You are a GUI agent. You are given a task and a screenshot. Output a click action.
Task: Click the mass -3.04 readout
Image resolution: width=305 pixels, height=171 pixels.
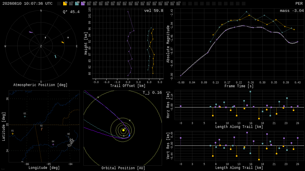[292, 11]
